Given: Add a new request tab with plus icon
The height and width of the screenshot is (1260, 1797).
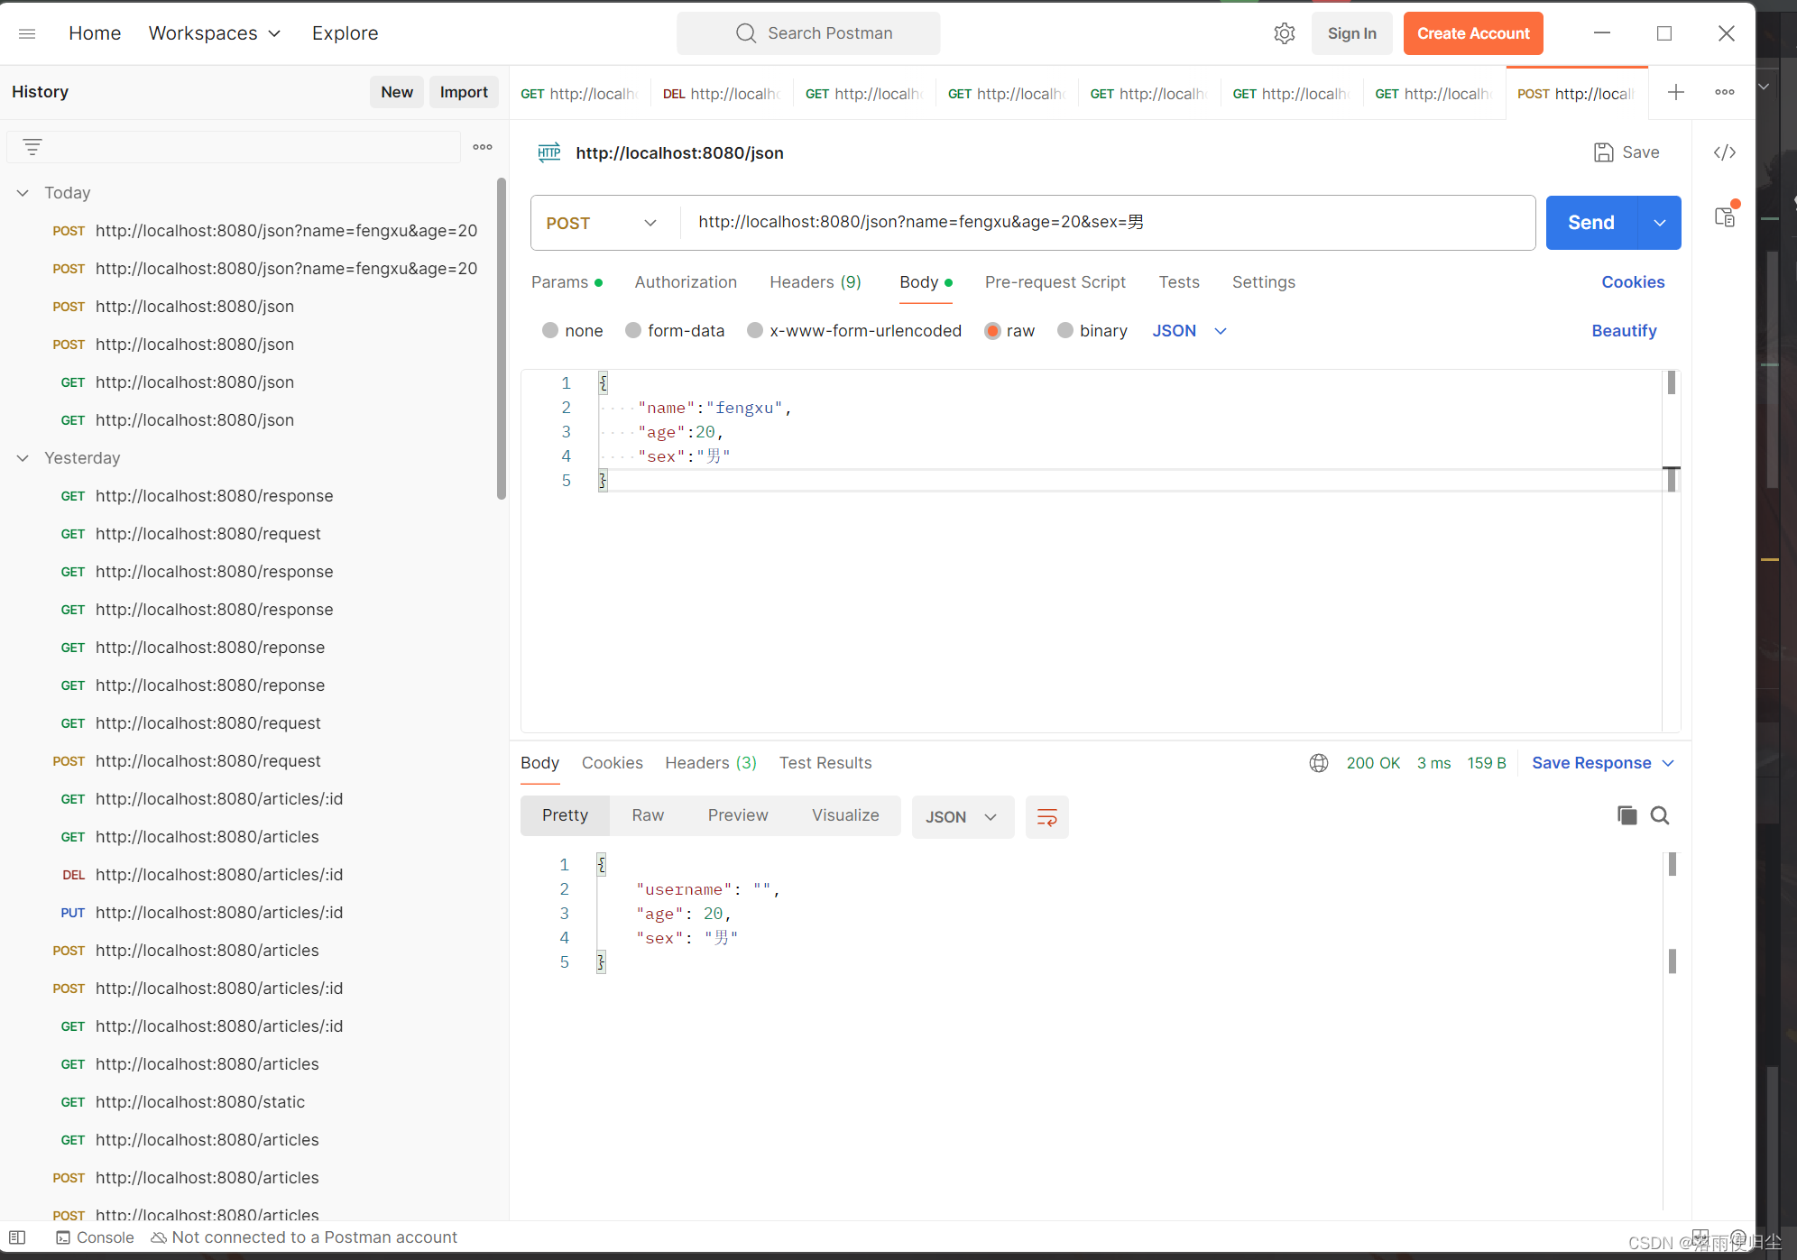Looking at the screenshot, I should pyautogui.click(x=1675, y=92).
